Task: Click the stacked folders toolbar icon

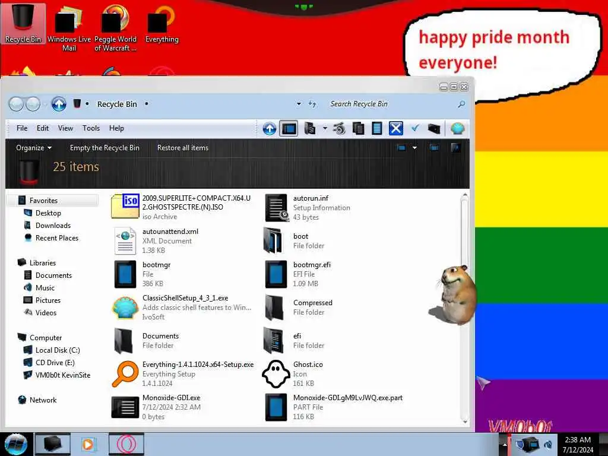Action: click(310, 128)
